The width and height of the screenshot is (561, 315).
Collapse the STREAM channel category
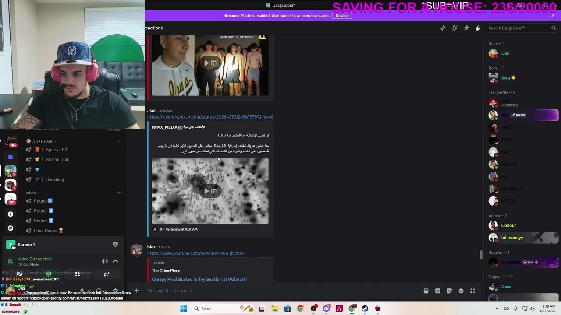(42, 141)
